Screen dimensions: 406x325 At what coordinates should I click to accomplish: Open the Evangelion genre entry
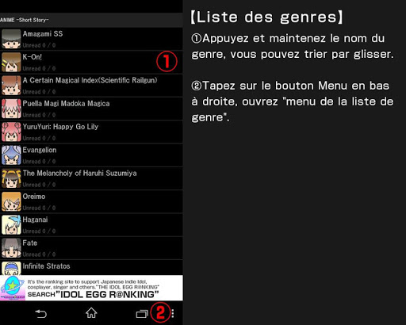91,155
